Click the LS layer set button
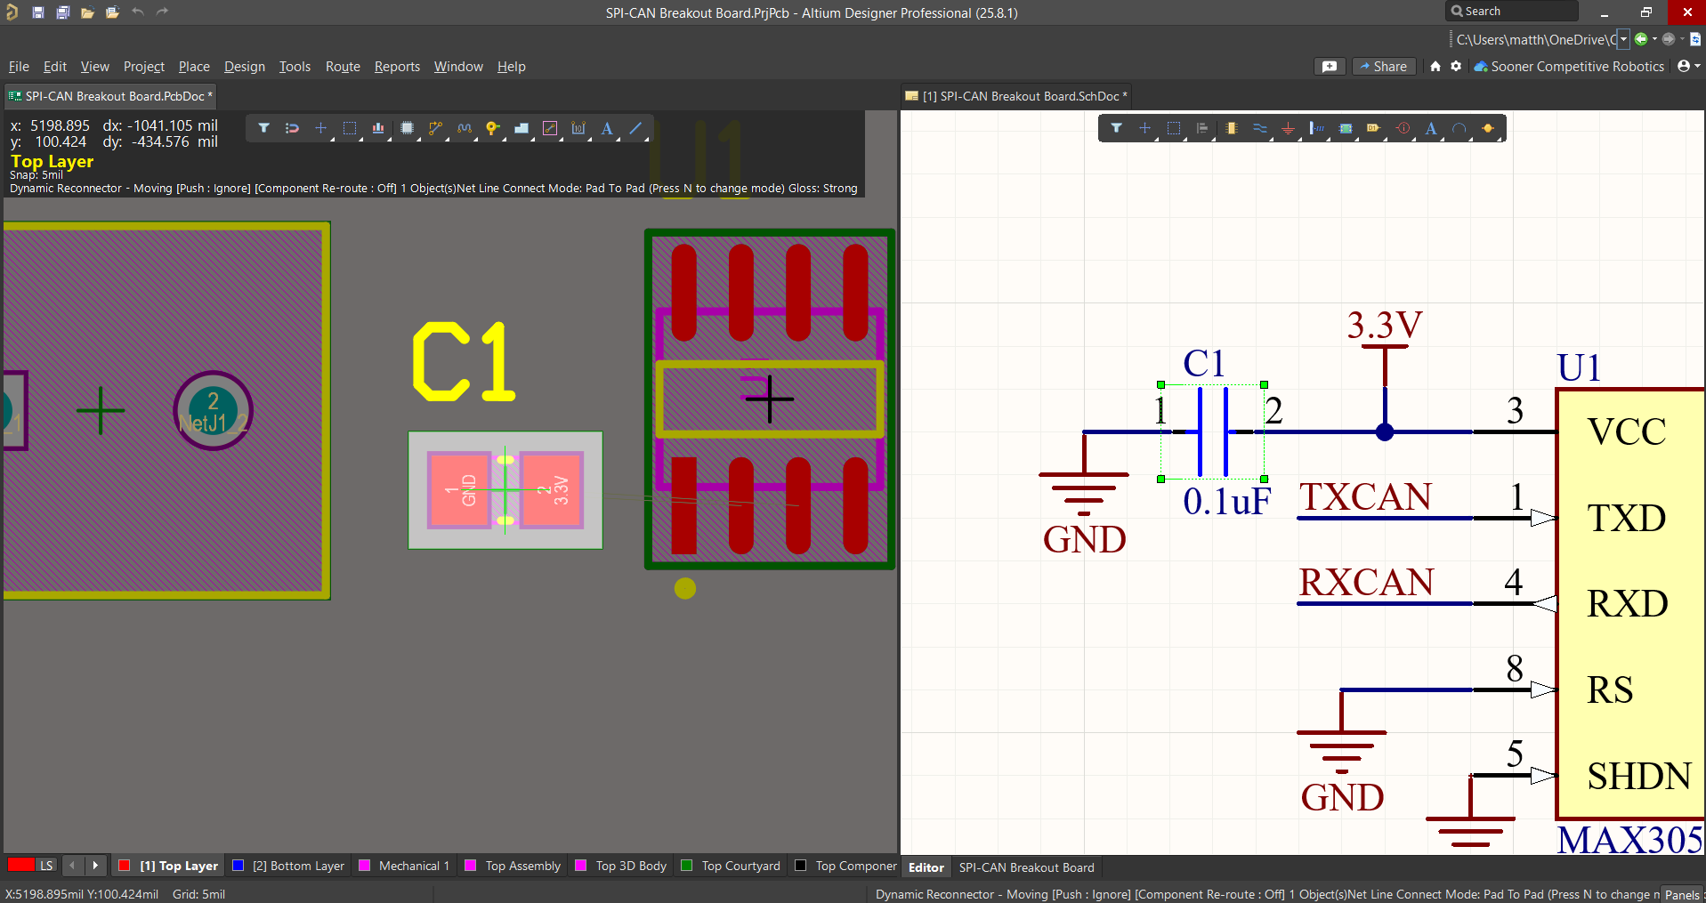The width and height of the screenshot is (1706, 903). coord(46,866)
